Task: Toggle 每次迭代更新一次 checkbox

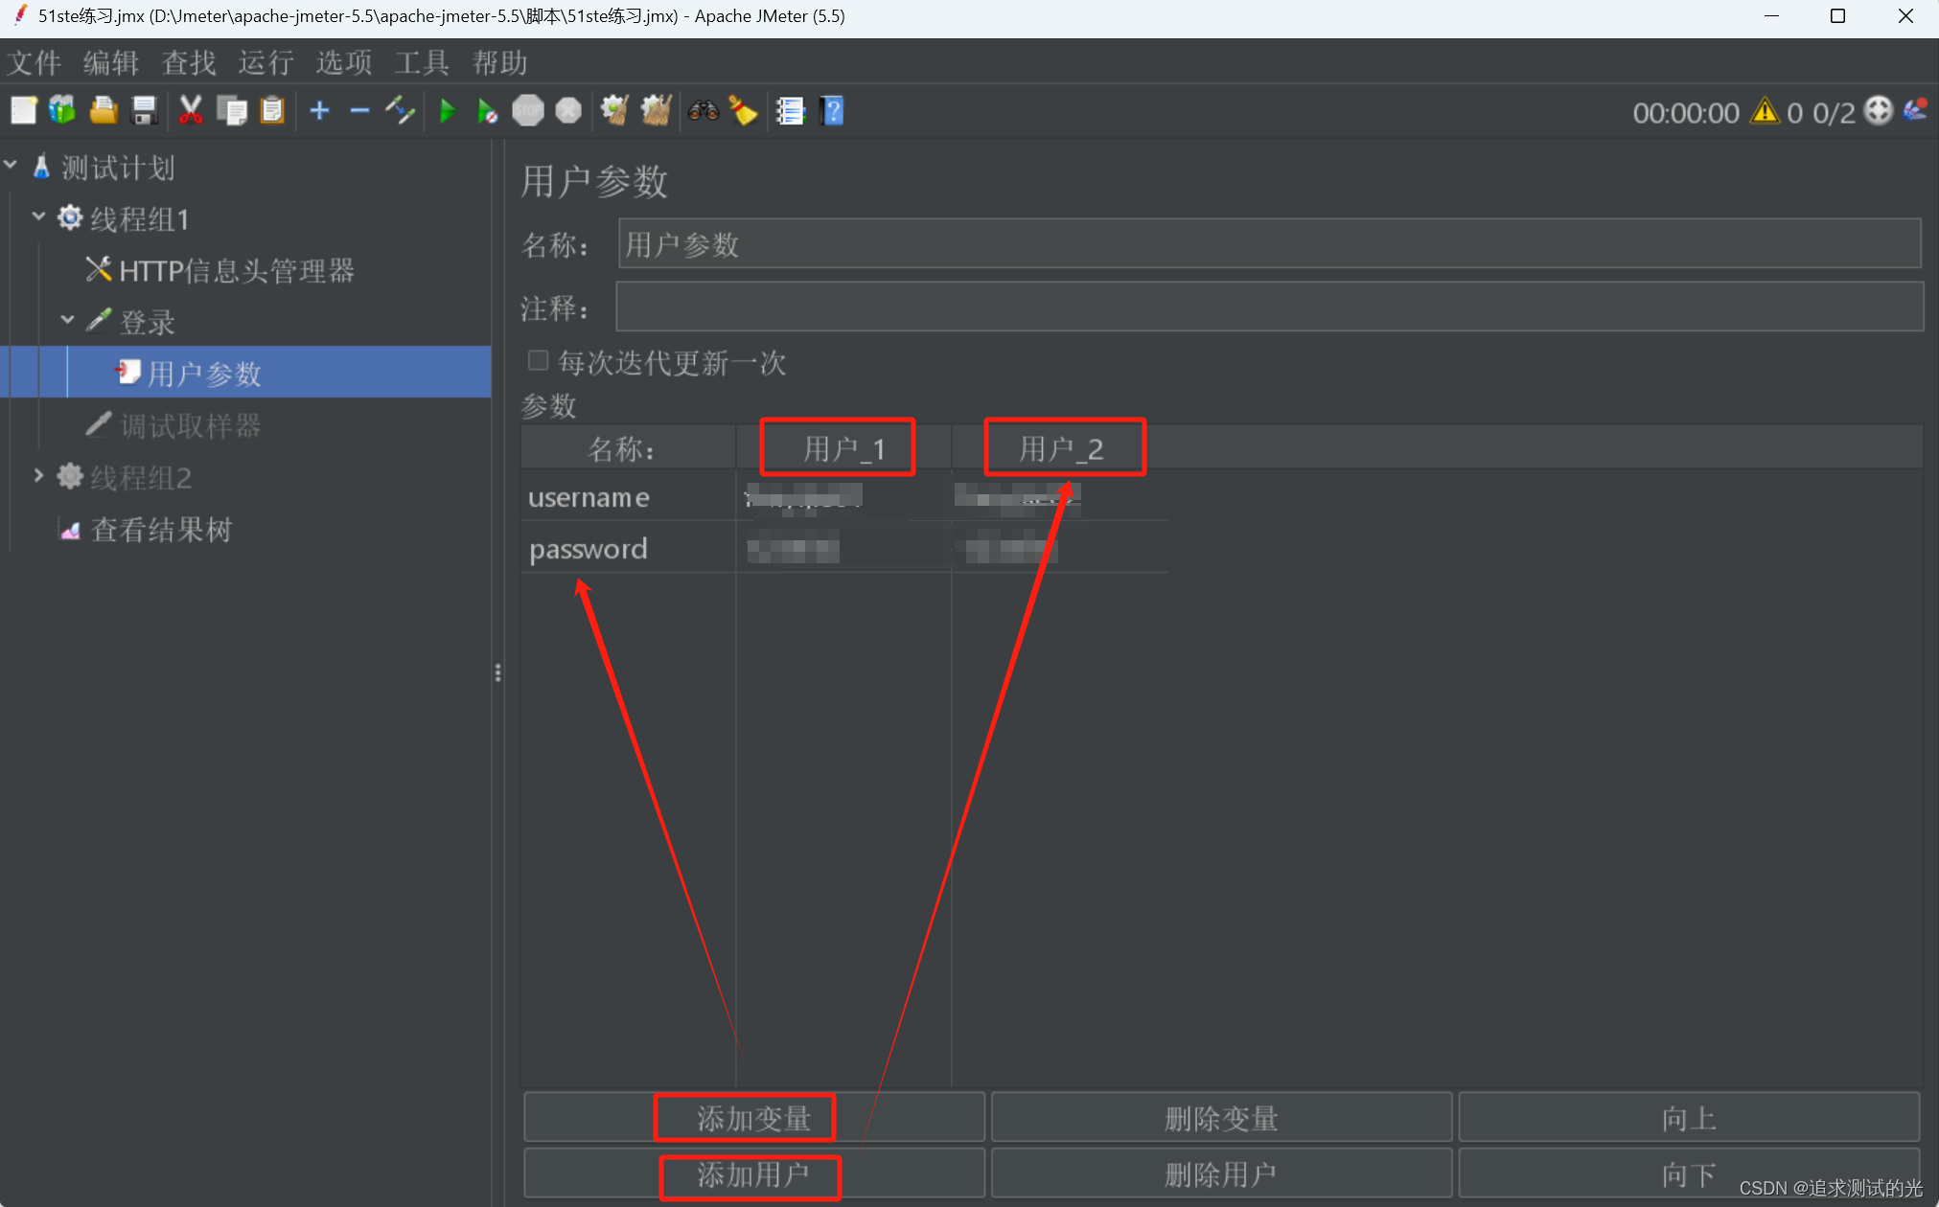Action: point(538,361)
